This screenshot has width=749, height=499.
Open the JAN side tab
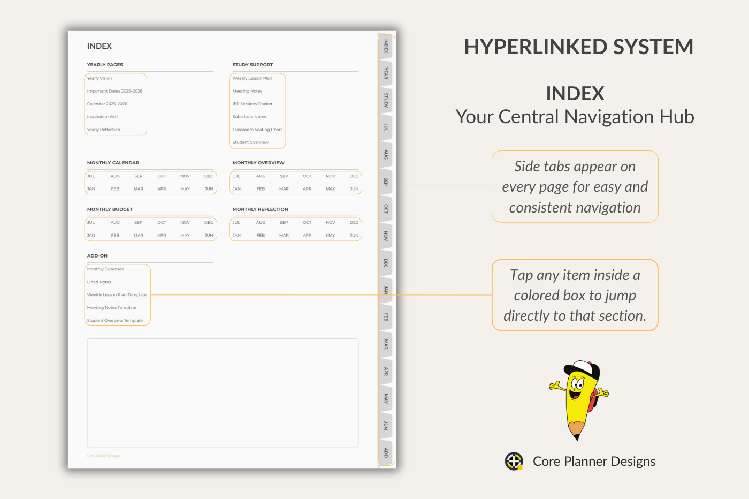386,290
